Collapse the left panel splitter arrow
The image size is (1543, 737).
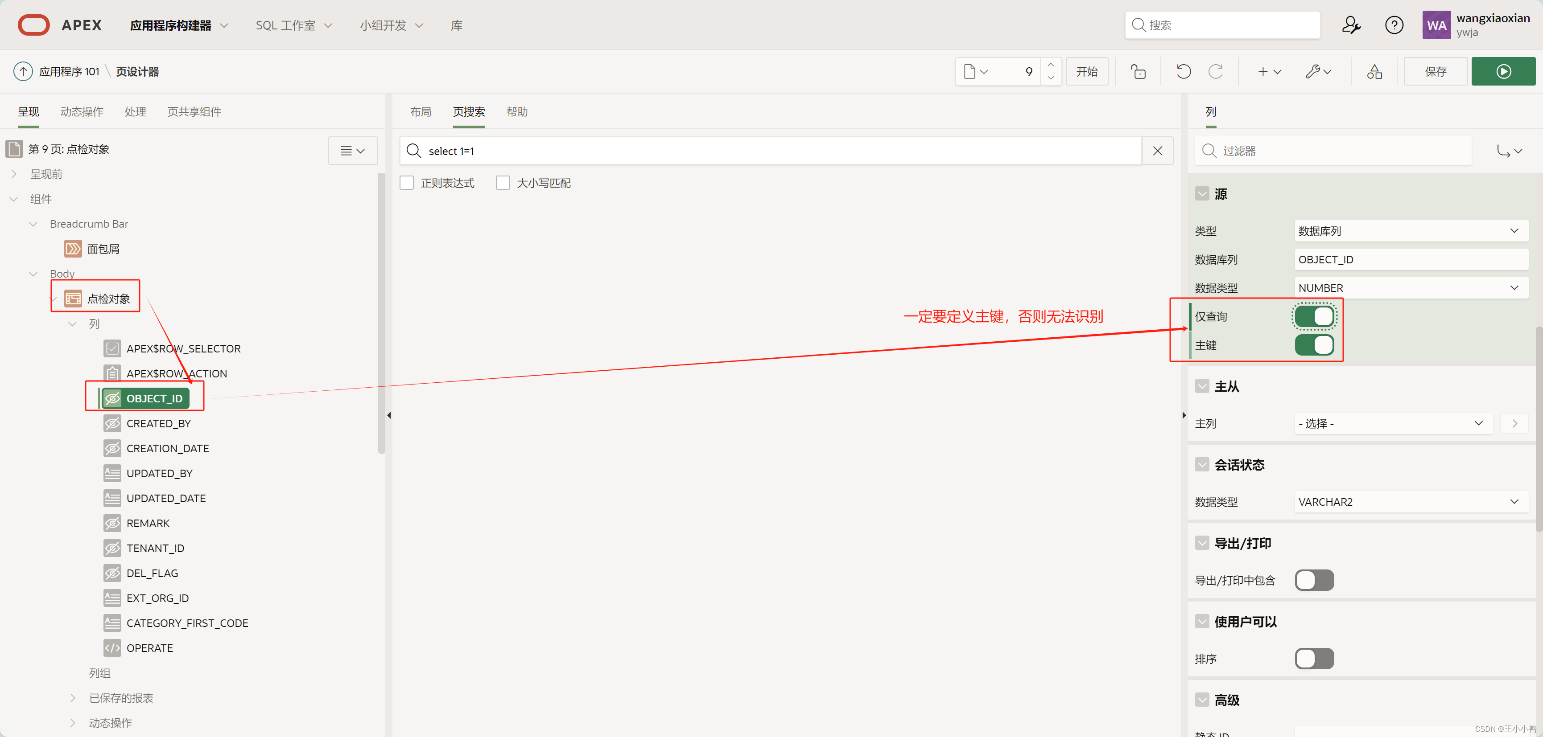[x=389, y=415]
